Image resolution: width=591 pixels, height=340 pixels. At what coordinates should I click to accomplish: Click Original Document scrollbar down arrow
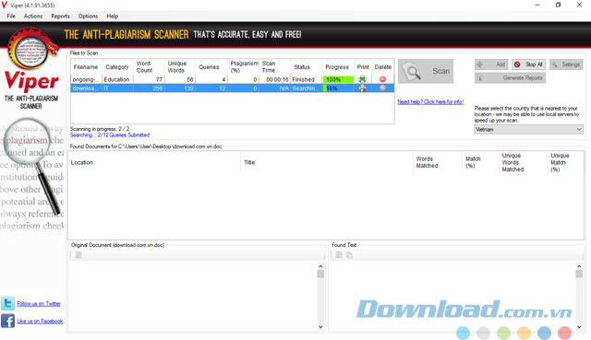[x=320, y=327]
